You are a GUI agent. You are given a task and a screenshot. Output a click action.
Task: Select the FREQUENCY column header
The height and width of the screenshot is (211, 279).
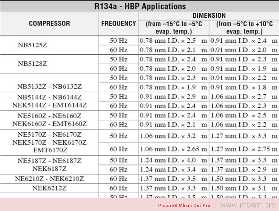pos(119,24)
